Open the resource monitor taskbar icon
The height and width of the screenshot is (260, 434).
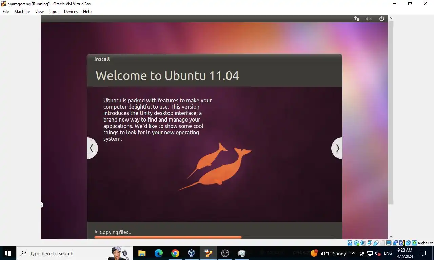coord(241,253)
